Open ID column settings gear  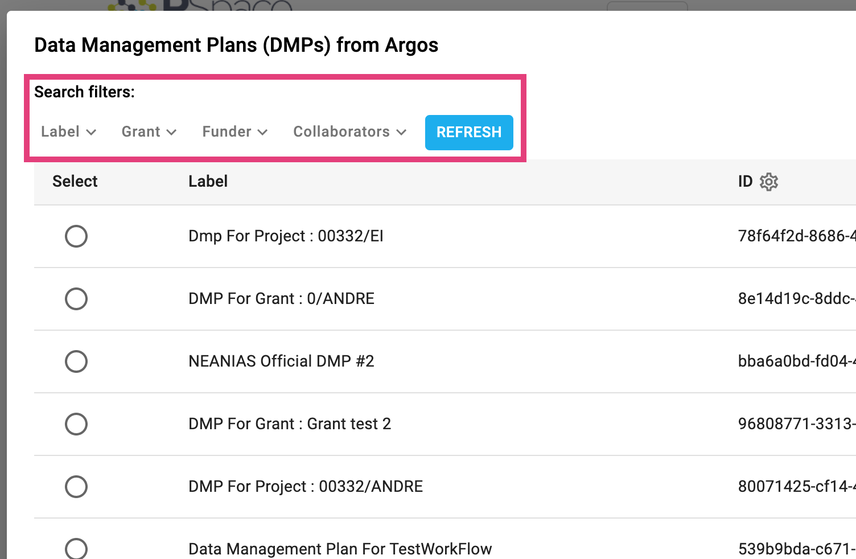point(768,182)
